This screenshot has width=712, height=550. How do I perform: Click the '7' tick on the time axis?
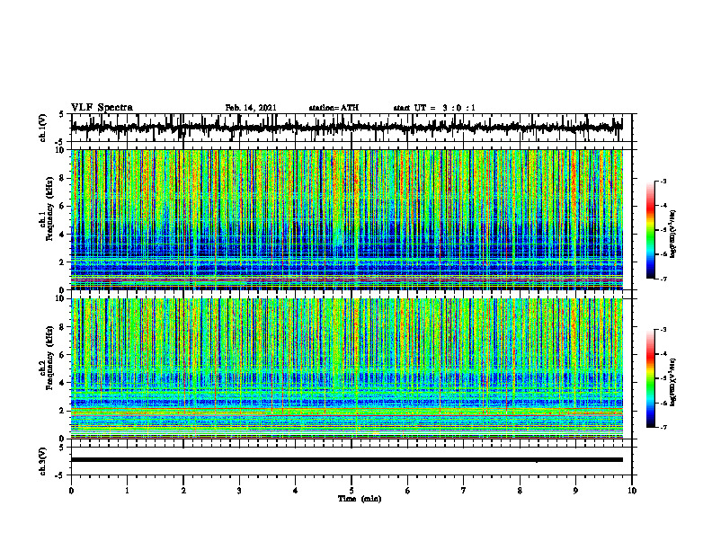point(464,491)
